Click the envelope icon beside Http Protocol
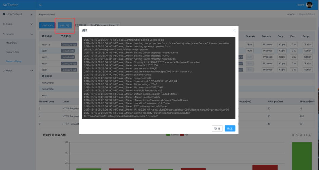Image resolution: width=319 pixels, height=170 pixels. [4, 14]
